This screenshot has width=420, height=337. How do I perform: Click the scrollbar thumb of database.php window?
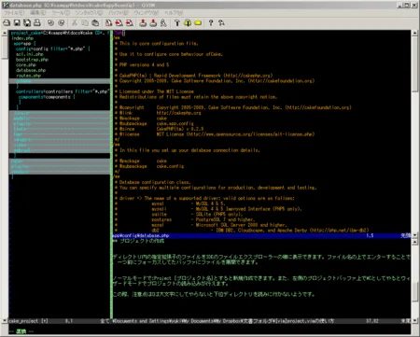[x=414, y=63]
